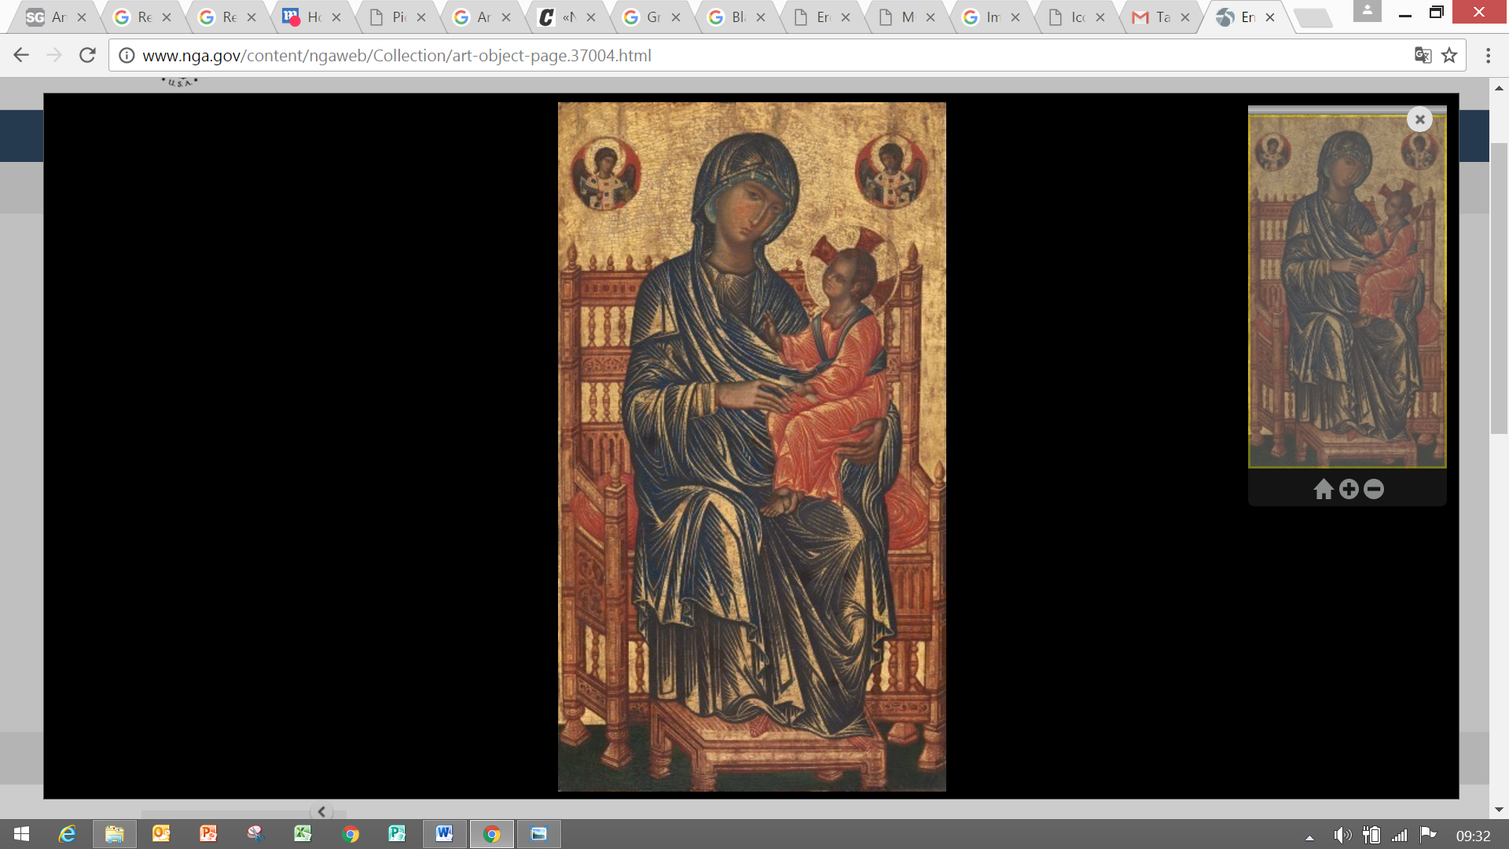The height and width of the screenshot is (849, 1509).
Task: Open the Windows Start button
Action: [x=22, y=834]
